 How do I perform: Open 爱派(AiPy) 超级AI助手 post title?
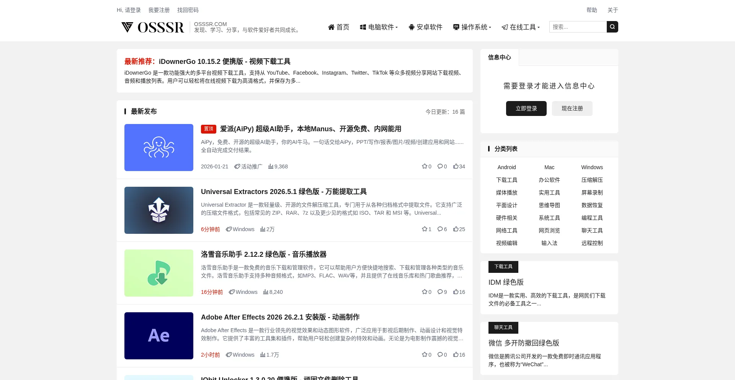coord(311,129)
